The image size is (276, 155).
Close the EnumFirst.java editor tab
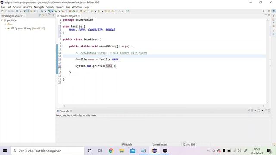click(79, 16)
